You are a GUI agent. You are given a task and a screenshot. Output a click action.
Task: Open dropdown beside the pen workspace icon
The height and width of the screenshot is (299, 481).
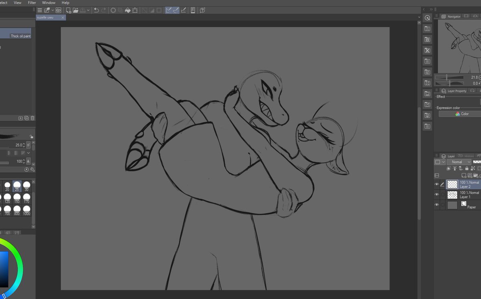pos(53,10)
